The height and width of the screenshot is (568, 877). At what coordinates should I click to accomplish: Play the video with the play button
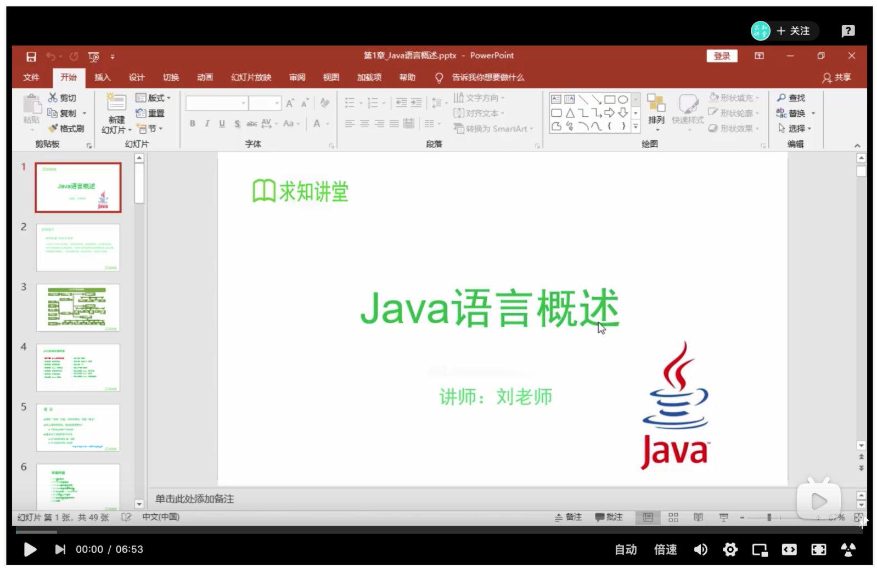[30, 549]
